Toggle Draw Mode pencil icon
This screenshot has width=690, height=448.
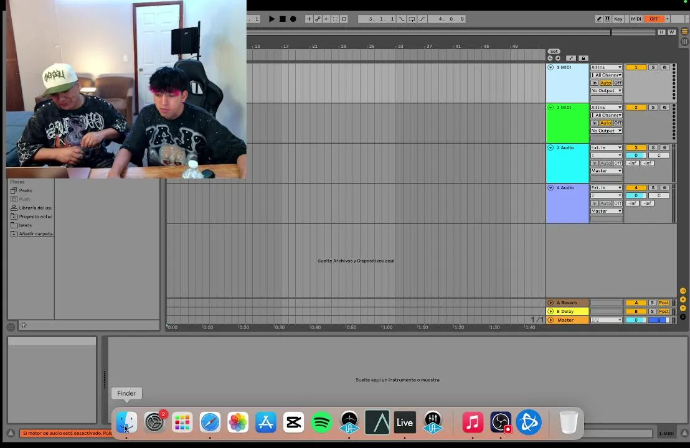pyautogui.click(x=599, y=19)
